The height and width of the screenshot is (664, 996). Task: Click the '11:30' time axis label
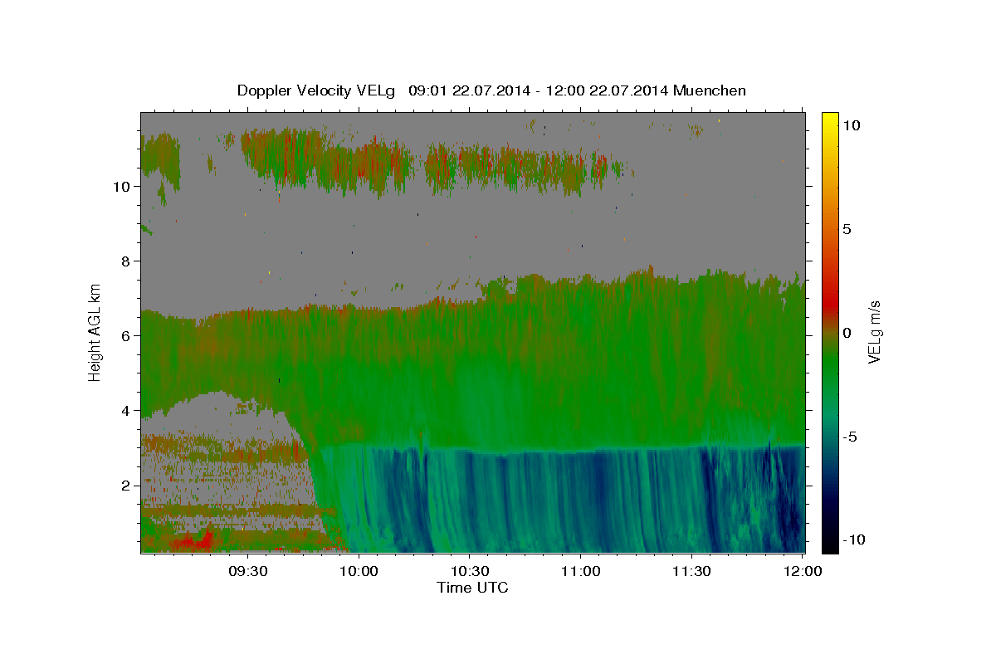click(x=691, y=572)
